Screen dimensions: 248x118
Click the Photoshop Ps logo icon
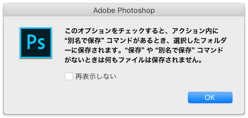[x=36, y=43]
